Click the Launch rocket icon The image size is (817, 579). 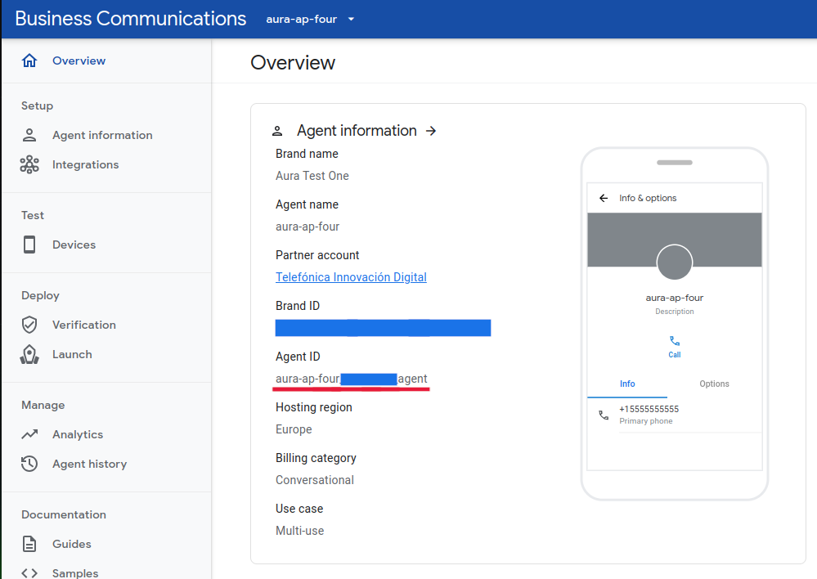click(29, 354)
